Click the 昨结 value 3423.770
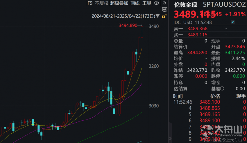Viewport: 247px width, 143px height. [x=197, y=70]
